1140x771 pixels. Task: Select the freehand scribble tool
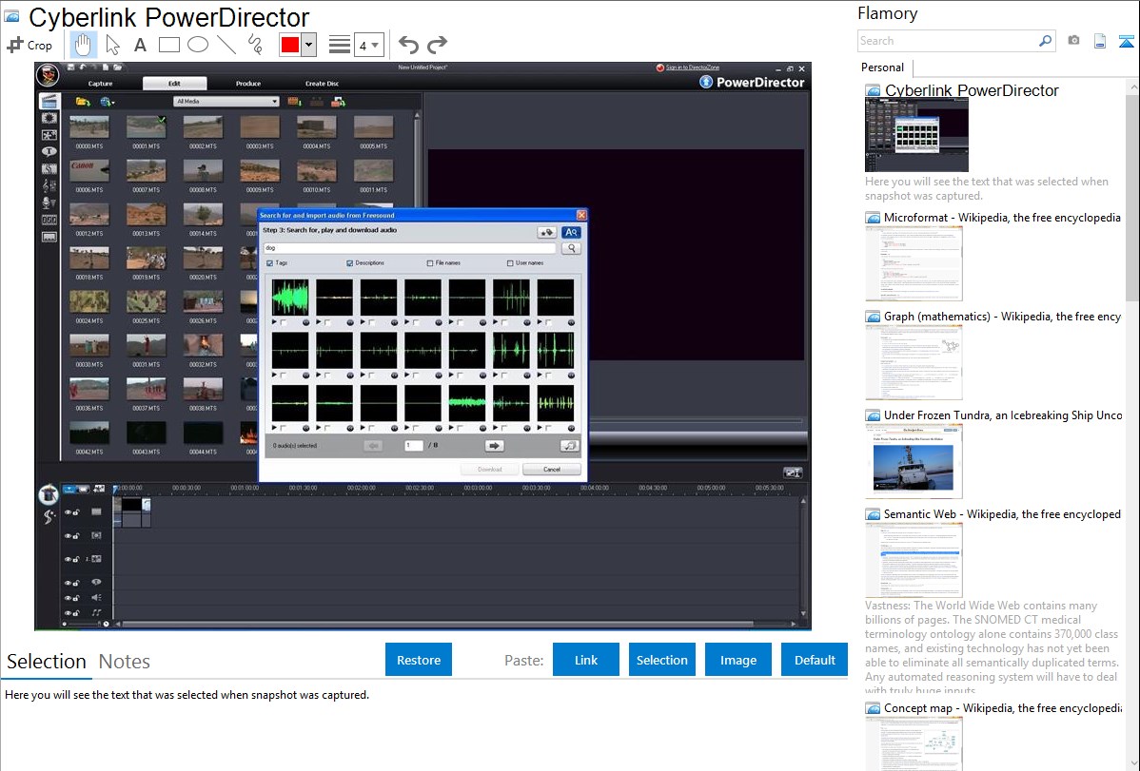[255, 45]
